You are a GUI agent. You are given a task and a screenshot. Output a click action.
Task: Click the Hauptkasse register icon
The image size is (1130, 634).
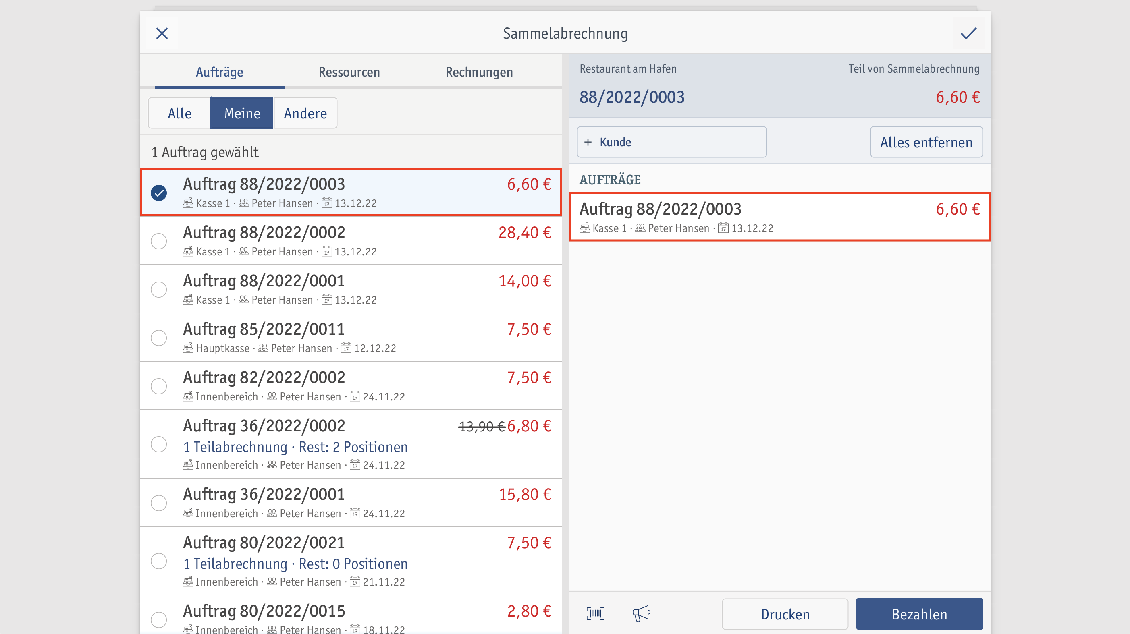pos(188,348)
